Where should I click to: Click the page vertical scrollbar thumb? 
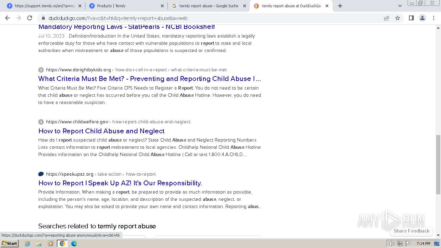(x=438, y=164)
